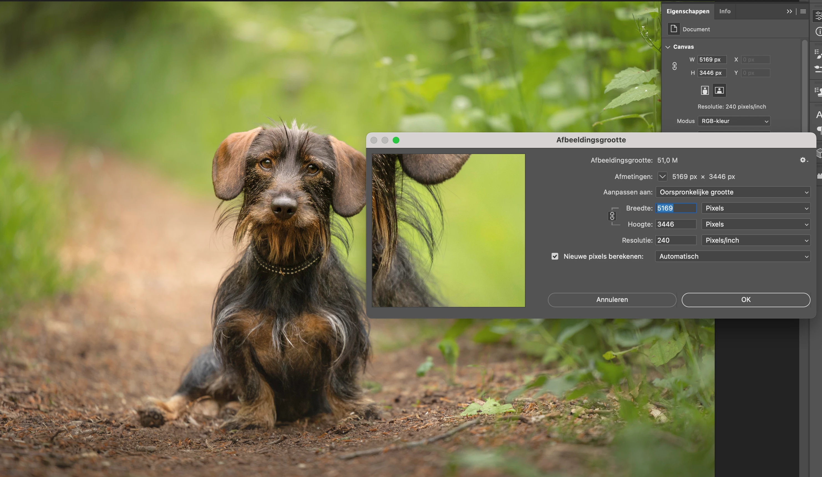Viewport: 822px width, 477px height.
Task: Open the Modus RGB-kleur dropdown
Action: coord(734,121)
